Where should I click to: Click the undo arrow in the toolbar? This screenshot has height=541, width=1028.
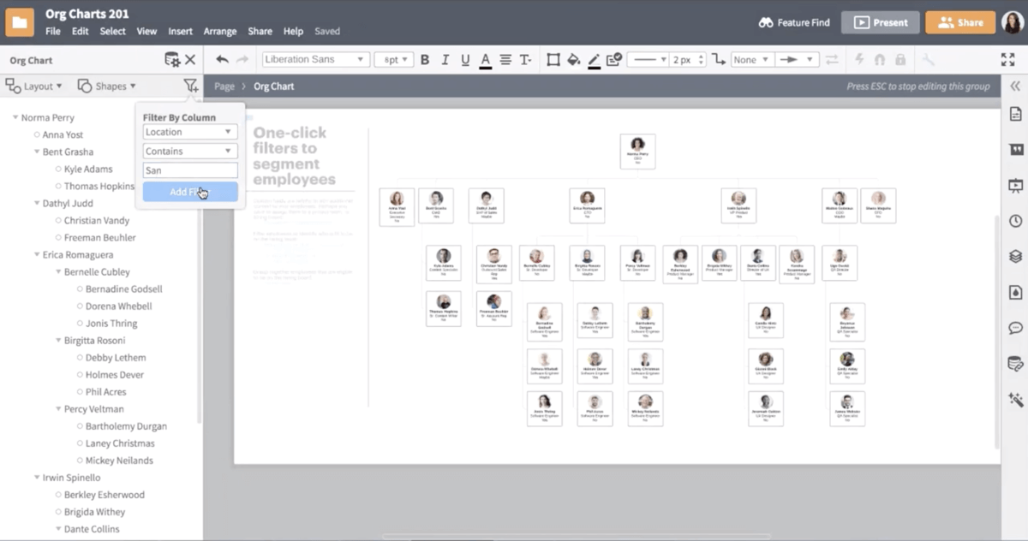click(x=223, y=60)
